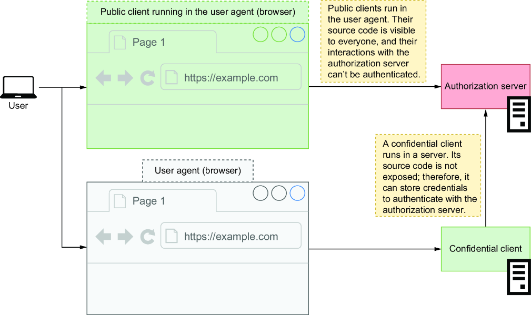Select the Page 1 tab in the green browser
Image resolution: width=531 pixels, height=315 pixels.
163,42
